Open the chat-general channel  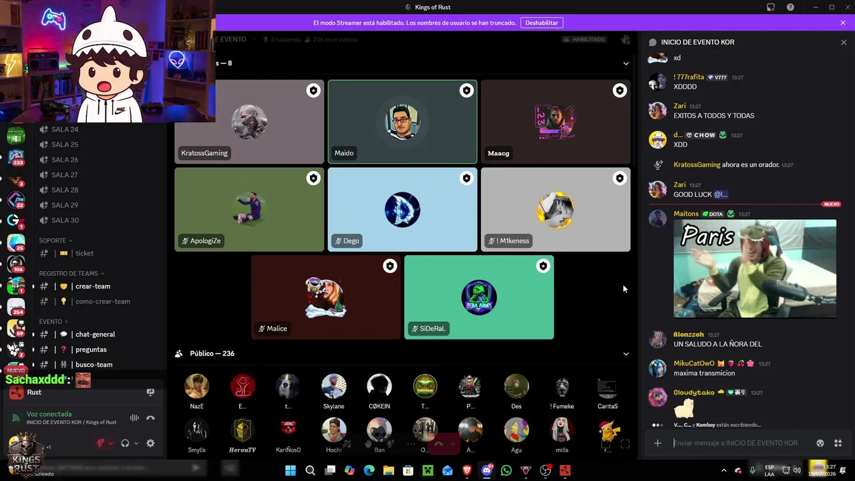click(96, 334)
